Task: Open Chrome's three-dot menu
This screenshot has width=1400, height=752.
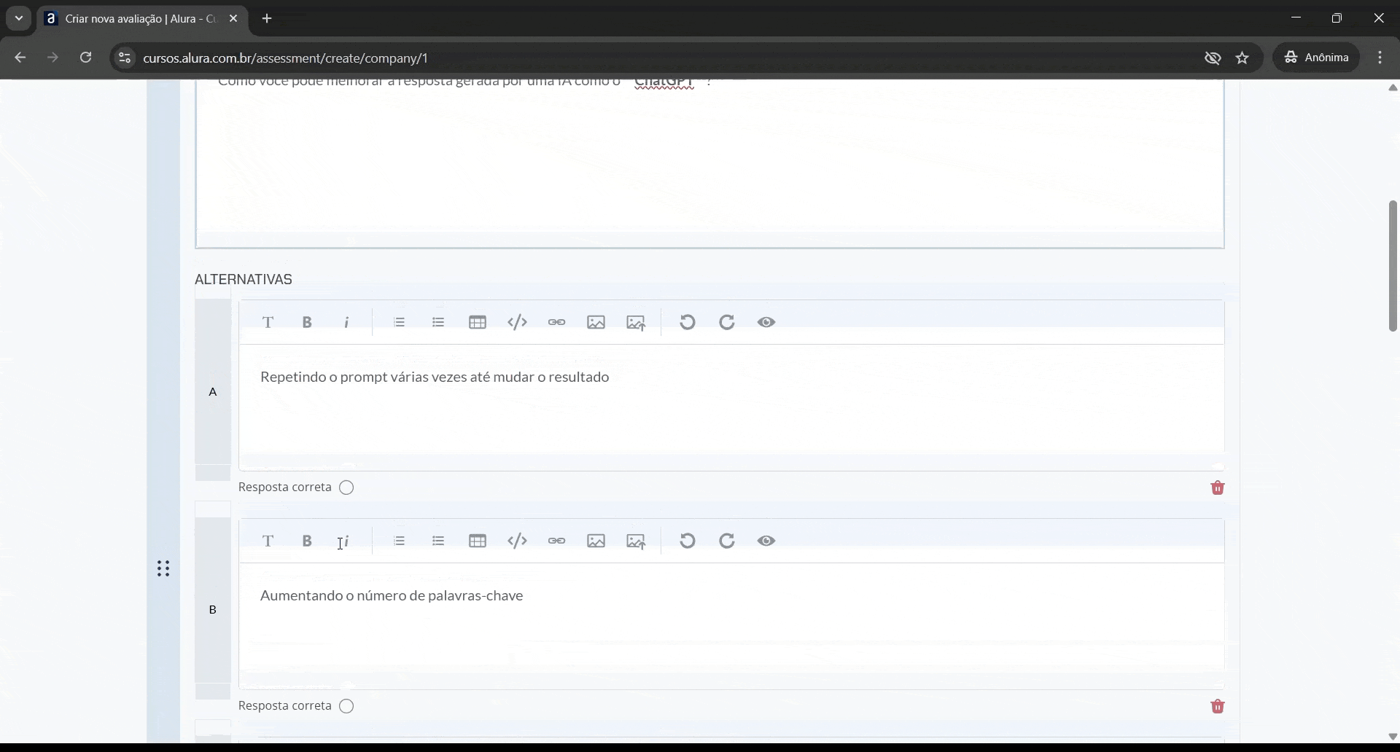Action: [x=1380, y=58]
